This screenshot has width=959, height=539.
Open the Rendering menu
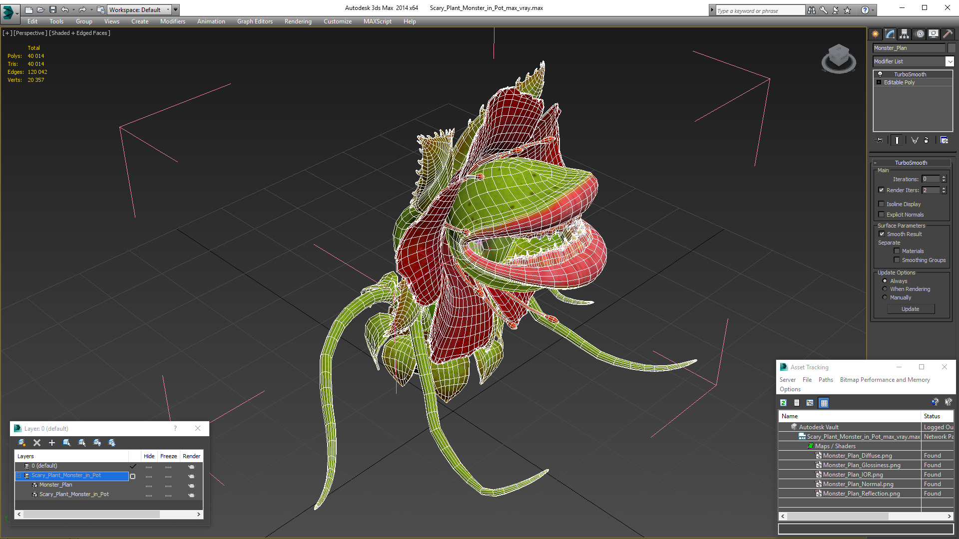point(298,21)
